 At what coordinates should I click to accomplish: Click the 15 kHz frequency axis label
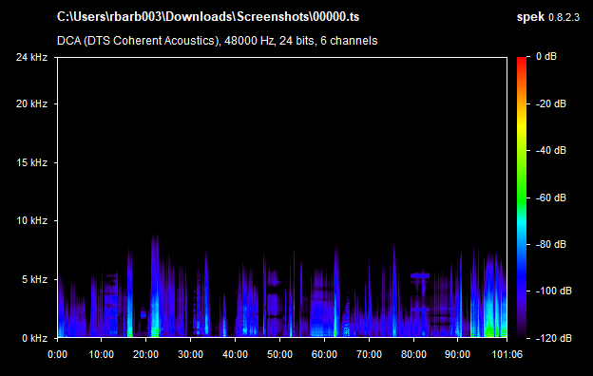click(31, 162)
